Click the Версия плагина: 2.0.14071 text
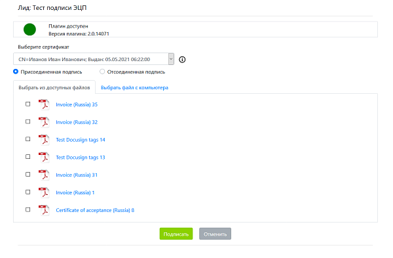 pyautogui.click(x=79, y=33)
